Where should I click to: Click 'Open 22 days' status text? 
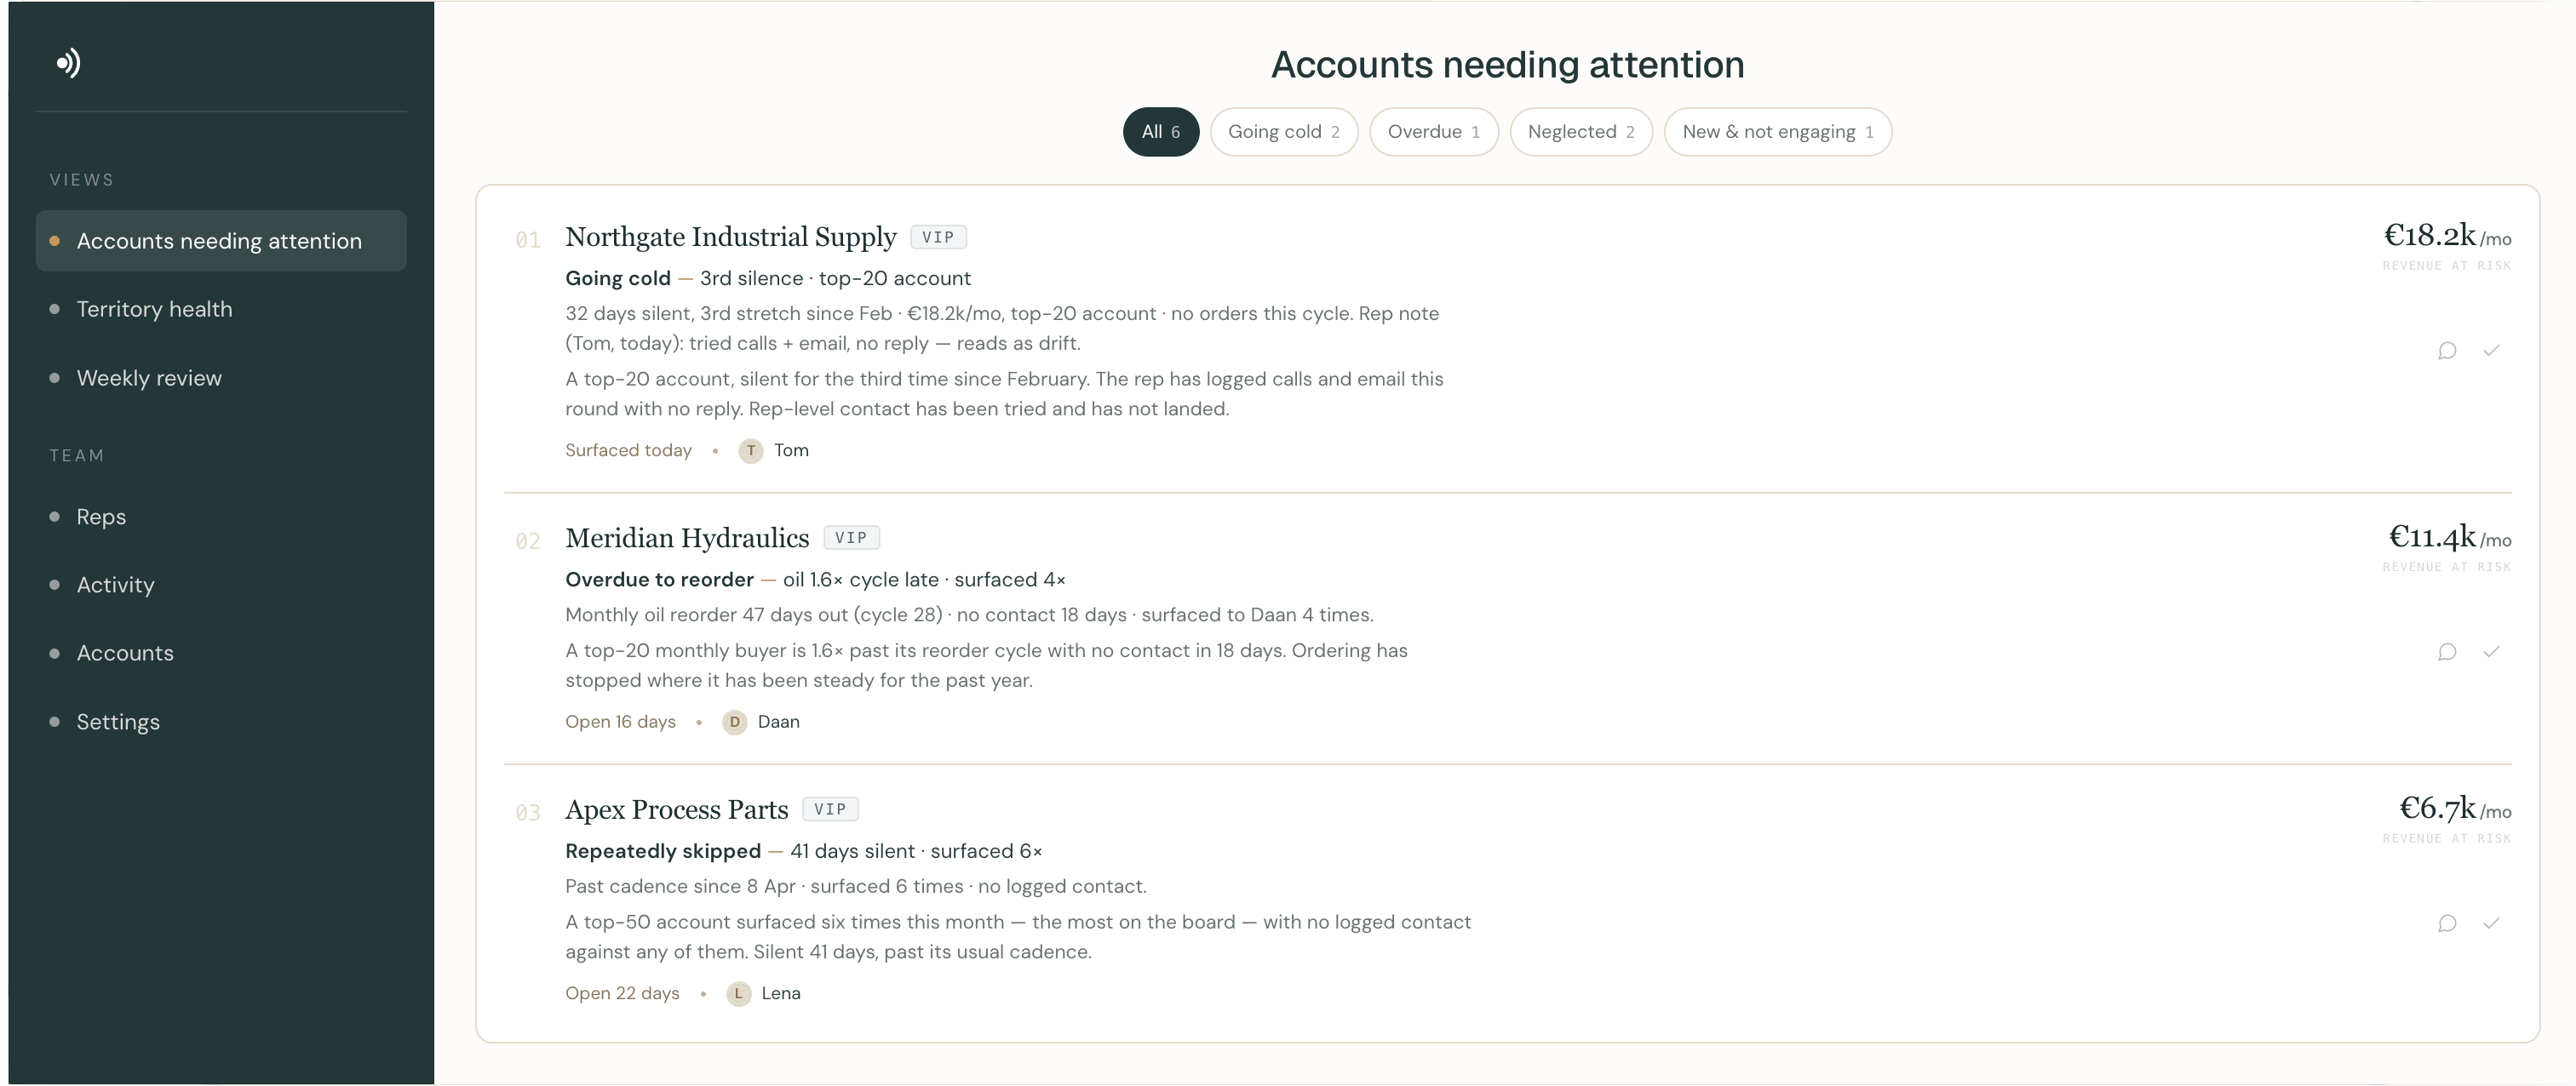[622, 994]
